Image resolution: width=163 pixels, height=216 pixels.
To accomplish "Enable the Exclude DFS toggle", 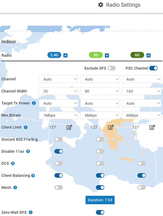I will click(x=112, y=68).
